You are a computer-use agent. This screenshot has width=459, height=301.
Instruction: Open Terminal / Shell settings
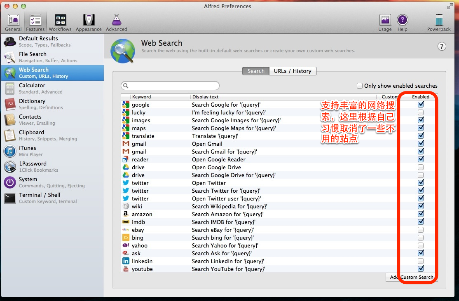pyautogui.click(x=52, y=198)
